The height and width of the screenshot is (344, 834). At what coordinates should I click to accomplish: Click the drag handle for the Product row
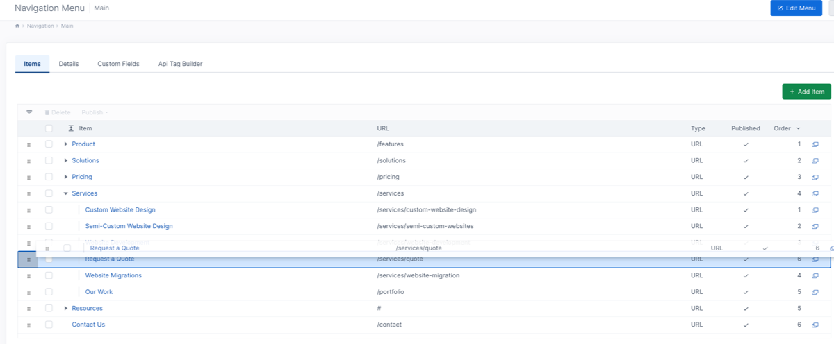(29, 144)
